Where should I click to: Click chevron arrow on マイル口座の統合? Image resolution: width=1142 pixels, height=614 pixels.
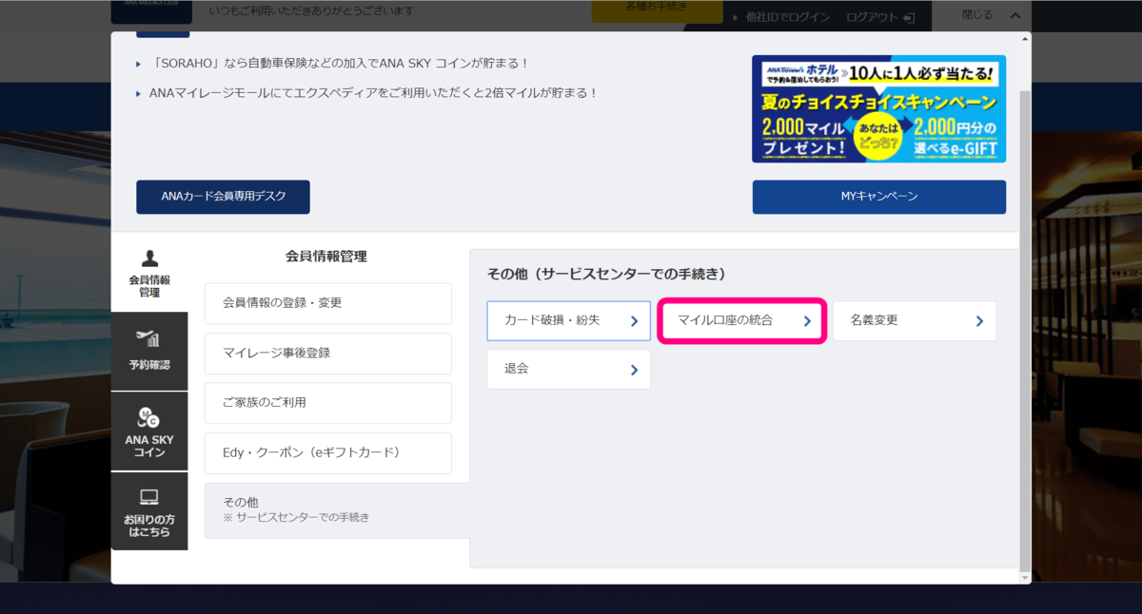tap(807, 322)
